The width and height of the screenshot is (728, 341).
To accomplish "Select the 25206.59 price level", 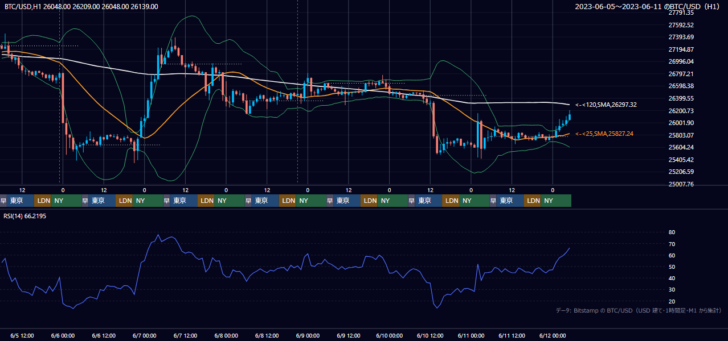I will (681, 172).
